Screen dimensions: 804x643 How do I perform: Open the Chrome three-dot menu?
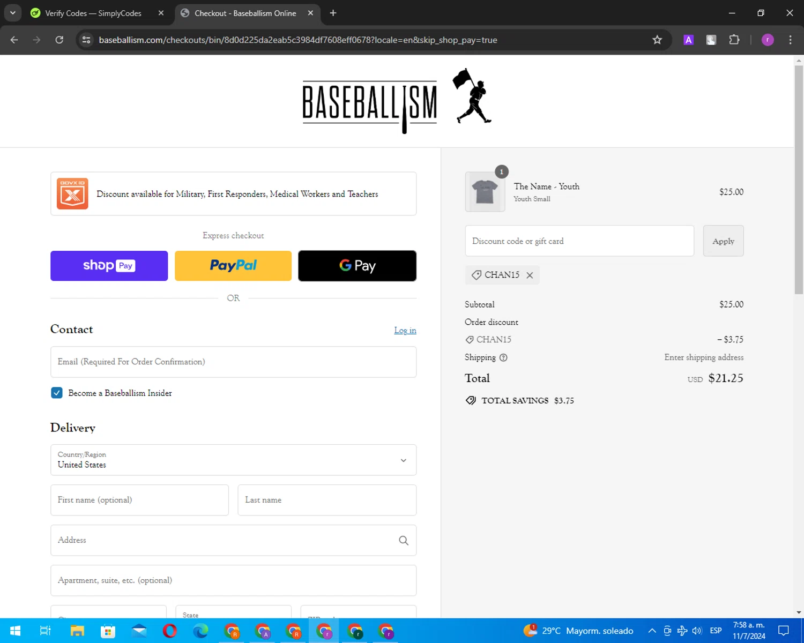(790, 40)
